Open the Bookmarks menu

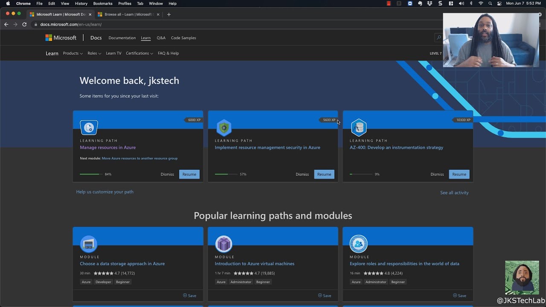(x=103, y=3)
